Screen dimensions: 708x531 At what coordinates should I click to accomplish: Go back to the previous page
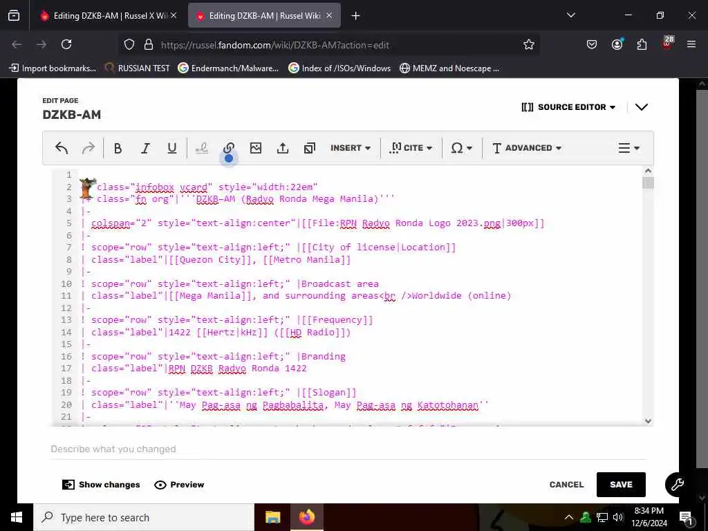(17, 44)
